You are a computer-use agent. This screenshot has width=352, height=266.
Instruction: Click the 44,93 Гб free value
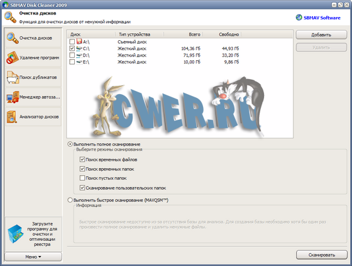coord(230,49)
